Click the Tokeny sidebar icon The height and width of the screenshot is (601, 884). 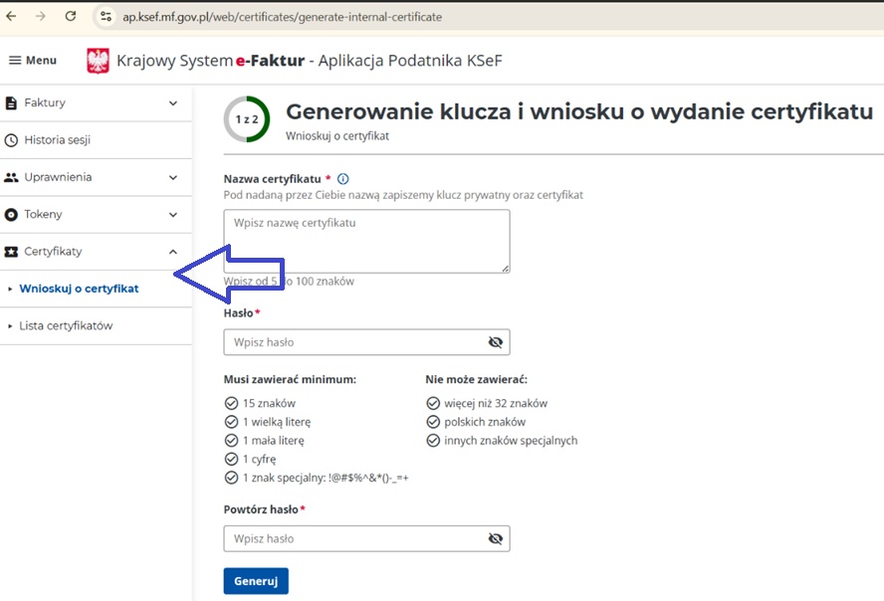click(12, 215)
